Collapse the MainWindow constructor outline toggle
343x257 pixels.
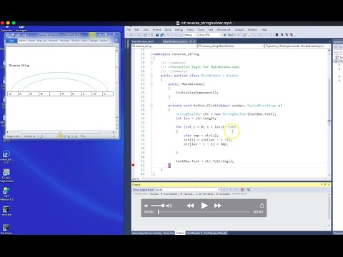point(151,84)
